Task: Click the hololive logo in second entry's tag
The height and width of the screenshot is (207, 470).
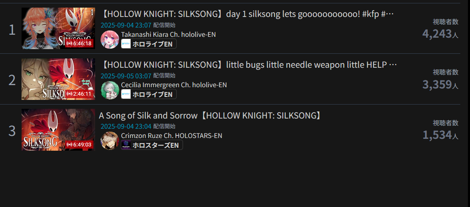Action: 126,94
